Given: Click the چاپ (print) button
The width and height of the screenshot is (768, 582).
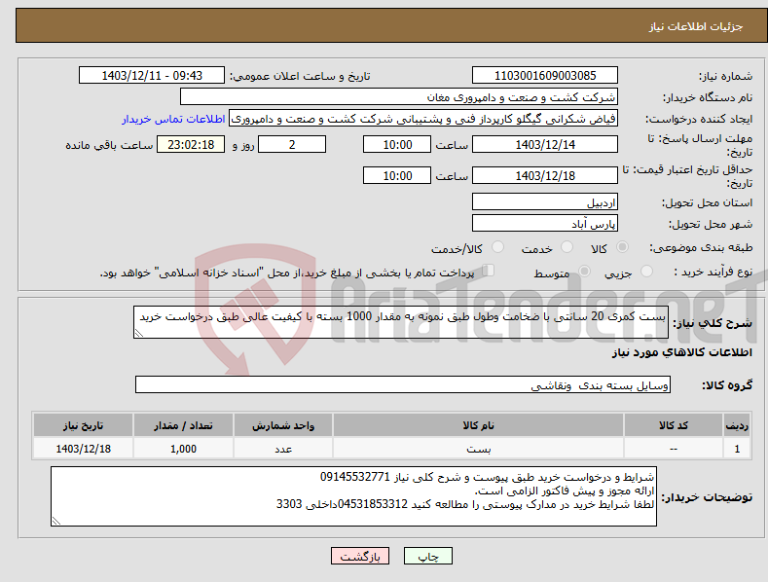Looking at the screenshot, I should click(427, 556).
